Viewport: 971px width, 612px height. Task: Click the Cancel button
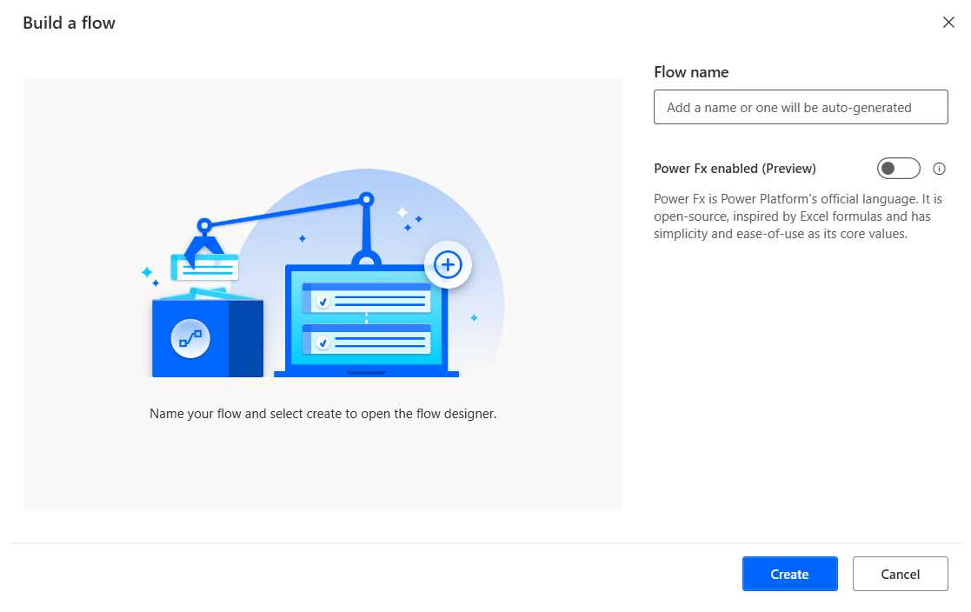click(x=900, y=574)
